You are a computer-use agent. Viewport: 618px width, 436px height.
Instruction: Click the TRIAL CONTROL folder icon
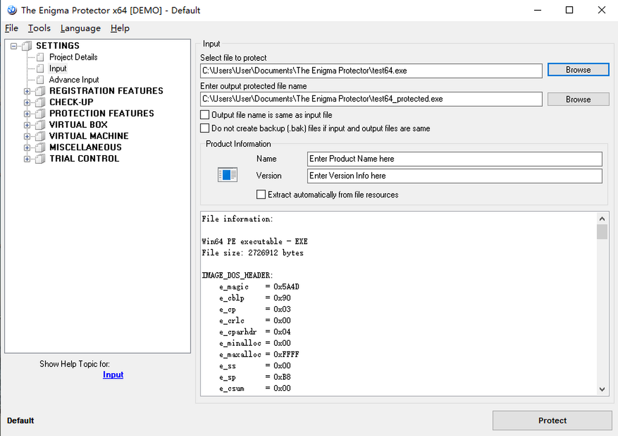[40, 159]
